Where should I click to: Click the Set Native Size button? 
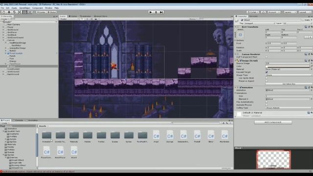click(x=289, y=84)
